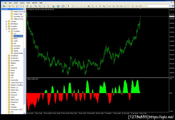
Task: Select the Fibonacci retracement tool icon
Action: (92, 6)
